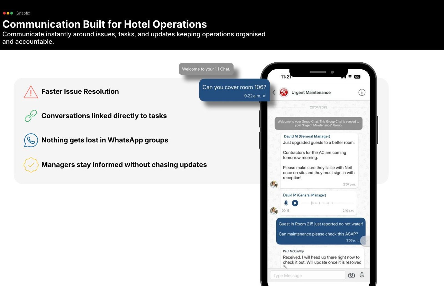Click 'Nothing gets lost in WhatsApp groups'
This screenshot has width=444, height=286.
click(x=105, y=140)
